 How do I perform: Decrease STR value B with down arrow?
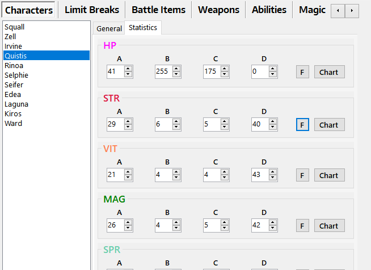(176, 127)
